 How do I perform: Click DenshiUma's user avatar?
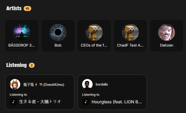15,84
